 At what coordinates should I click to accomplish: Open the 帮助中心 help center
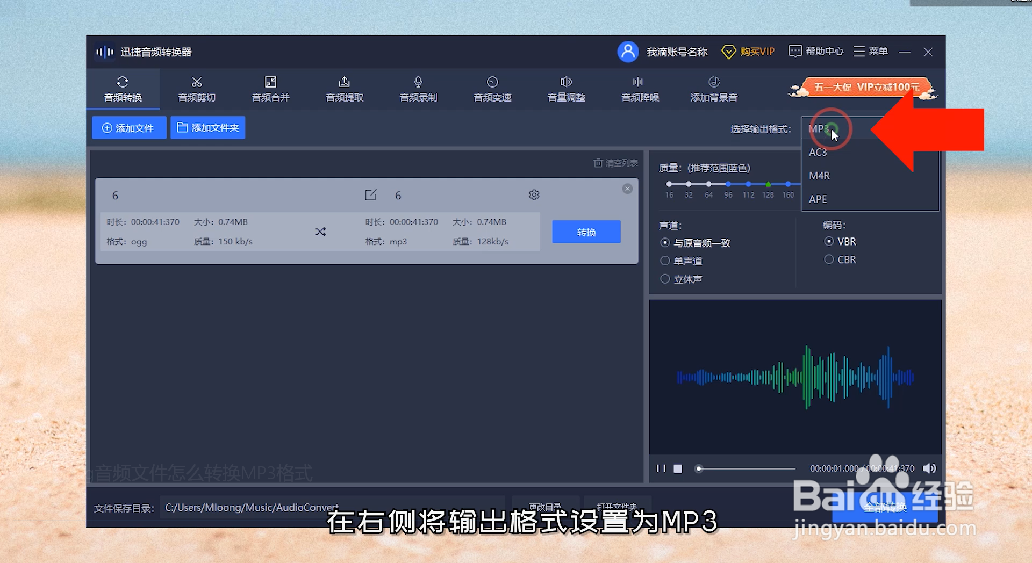[x=816, y=51]
